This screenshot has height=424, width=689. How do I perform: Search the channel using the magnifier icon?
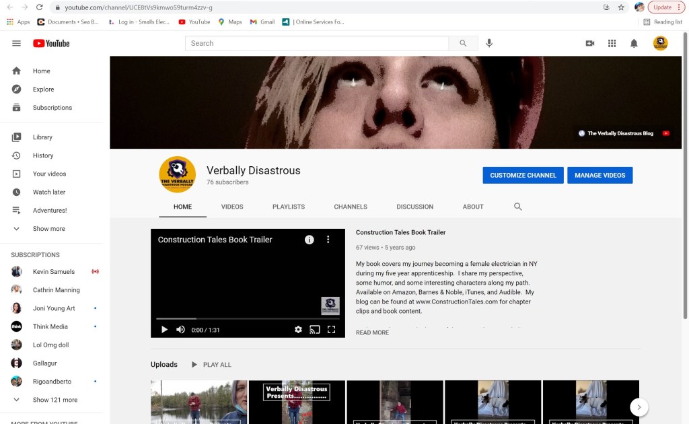518,207
